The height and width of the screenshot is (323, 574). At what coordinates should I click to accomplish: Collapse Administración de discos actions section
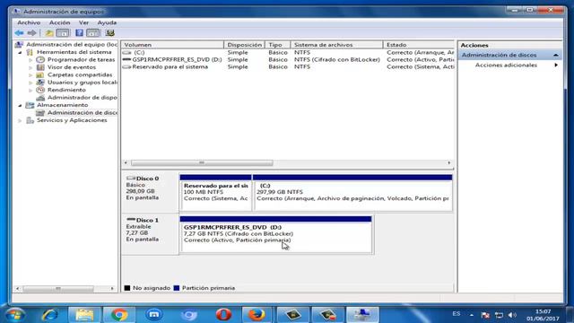point(556,55)
